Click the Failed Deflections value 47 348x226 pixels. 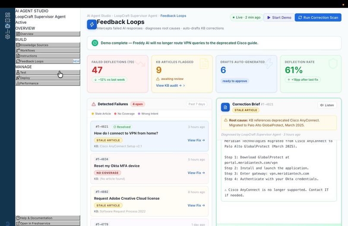(x=97, y=70)
